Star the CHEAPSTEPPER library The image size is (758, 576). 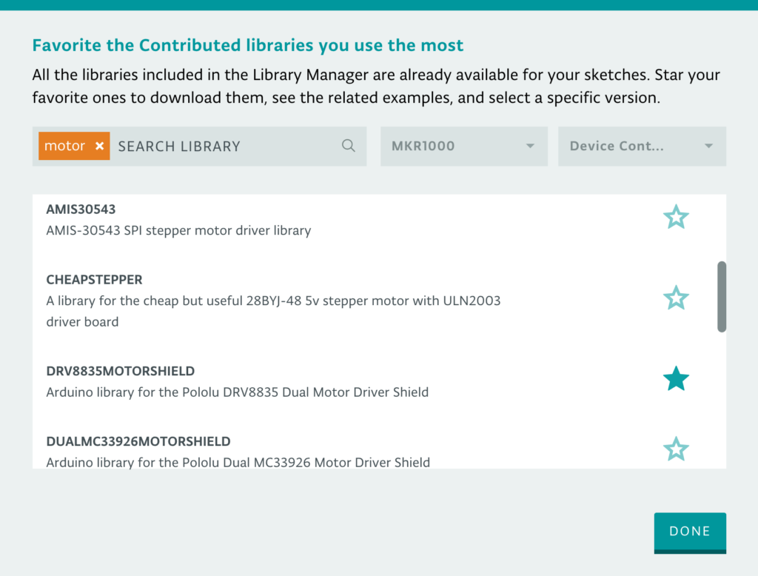(x=676, y=298)
